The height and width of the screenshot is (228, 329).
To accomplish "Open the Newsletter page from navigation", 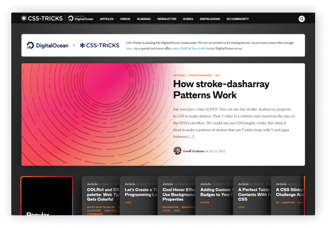I will 167,19.
